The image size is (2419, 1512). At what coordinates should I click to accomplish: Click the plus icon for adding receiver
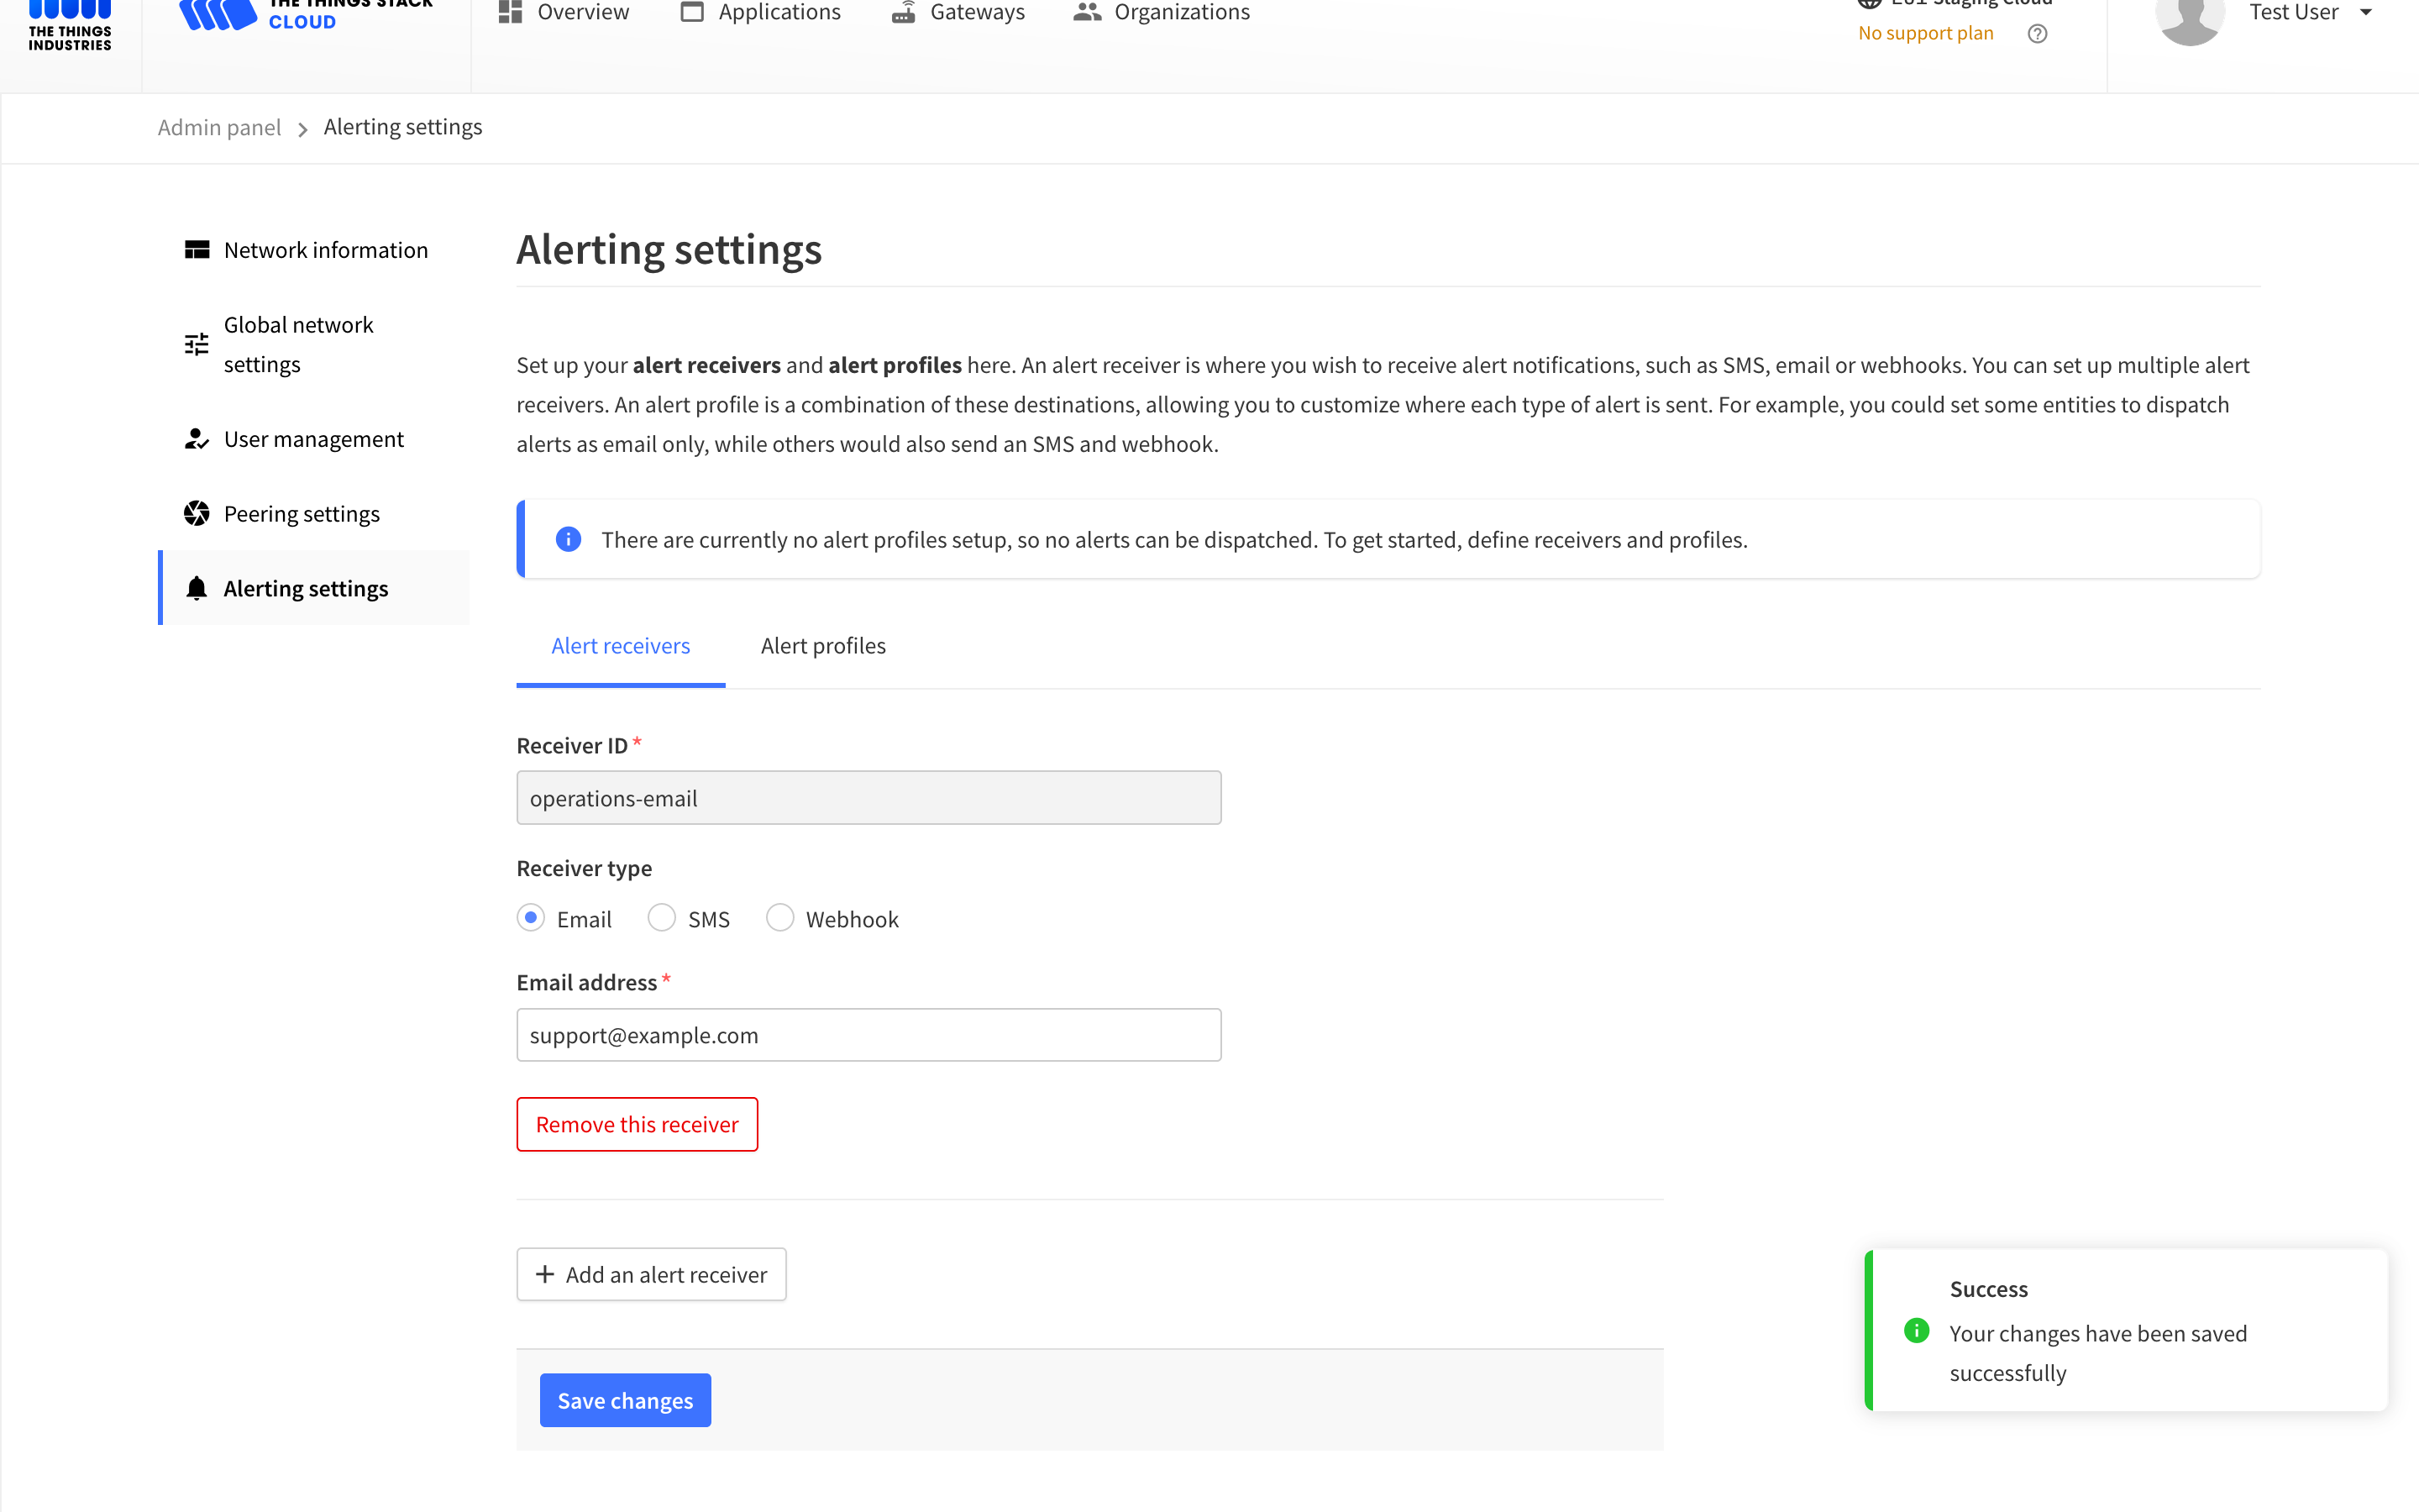545,1274
